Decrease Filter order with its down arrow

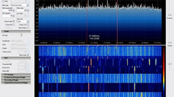28,11
